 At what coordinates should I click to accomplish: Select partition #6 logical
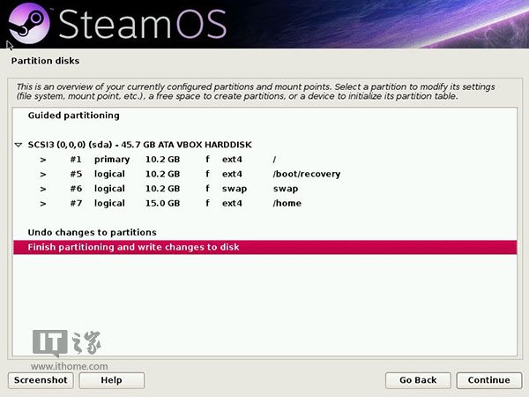265,189
